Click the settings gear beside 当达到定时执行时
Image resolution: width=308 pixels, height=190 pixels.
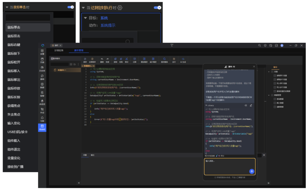click(120, 8)
